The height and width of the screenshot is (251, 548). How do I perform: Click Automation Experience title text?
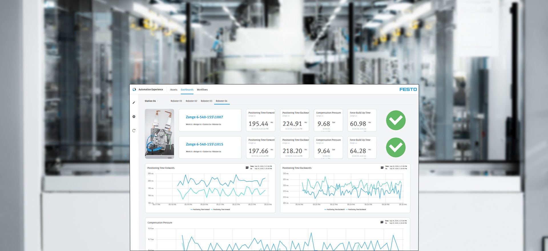click(151, 90)
